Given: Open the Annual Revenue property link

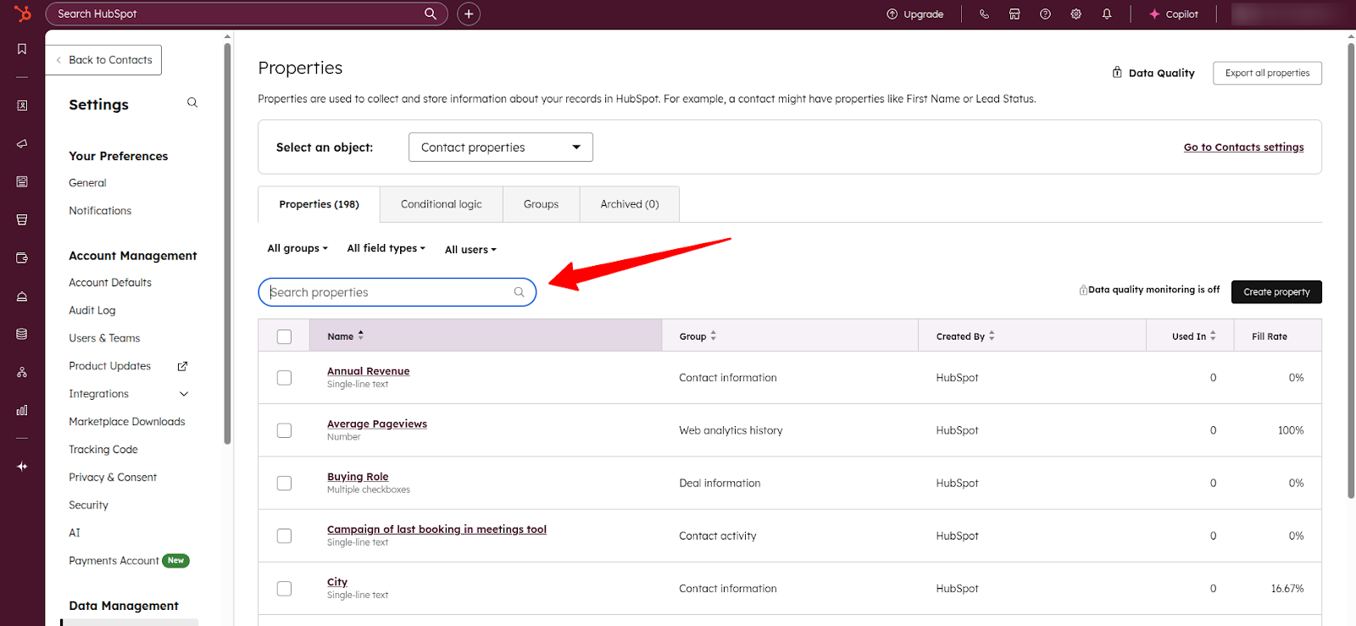Looking at the screenshot, I should [x=369, y=371].
